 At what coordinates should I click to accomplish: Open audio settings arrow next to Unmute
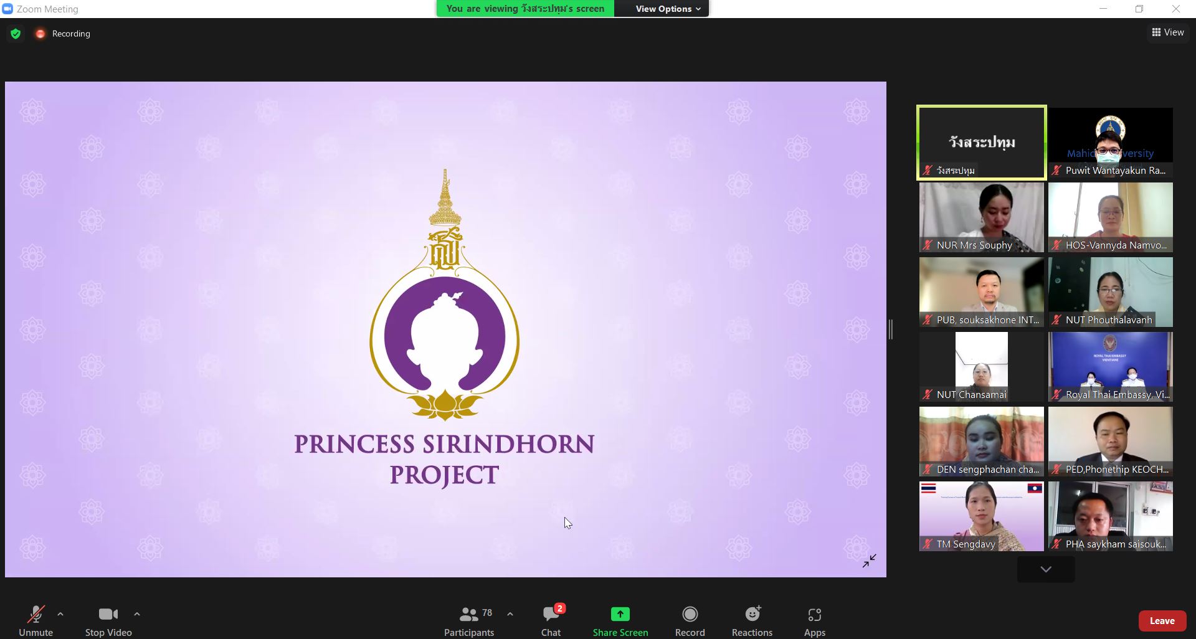pyautogui.click(x=60, y=614)
